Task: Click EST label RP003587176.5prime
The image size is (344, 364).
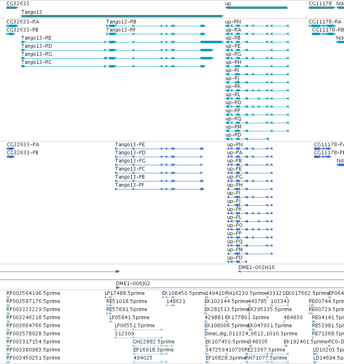Action: [33, 301]
